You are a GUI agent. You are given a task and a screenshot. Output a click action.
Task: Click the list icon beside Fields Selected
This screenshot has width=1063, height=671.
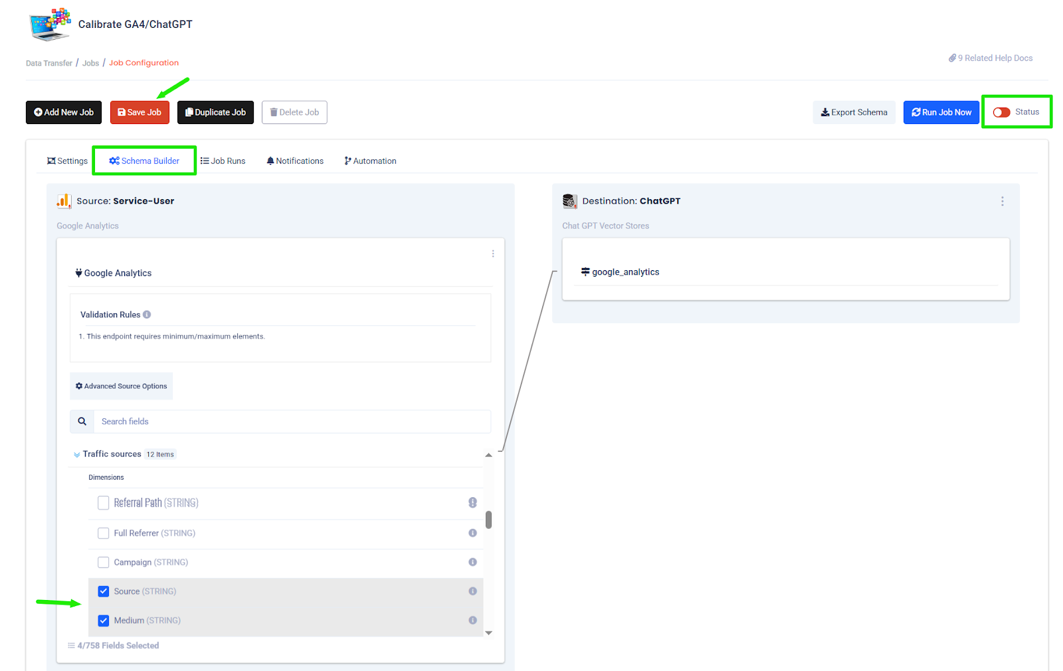(x=71, y=646)
